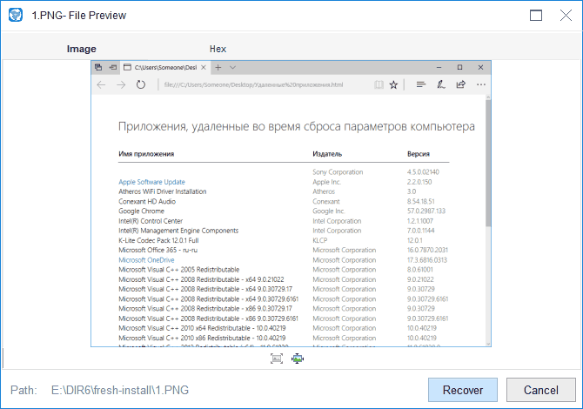Click the Microsoft OneDrive link in preview
The height and width of the screenshot is (409, 583).
(146, 260)
